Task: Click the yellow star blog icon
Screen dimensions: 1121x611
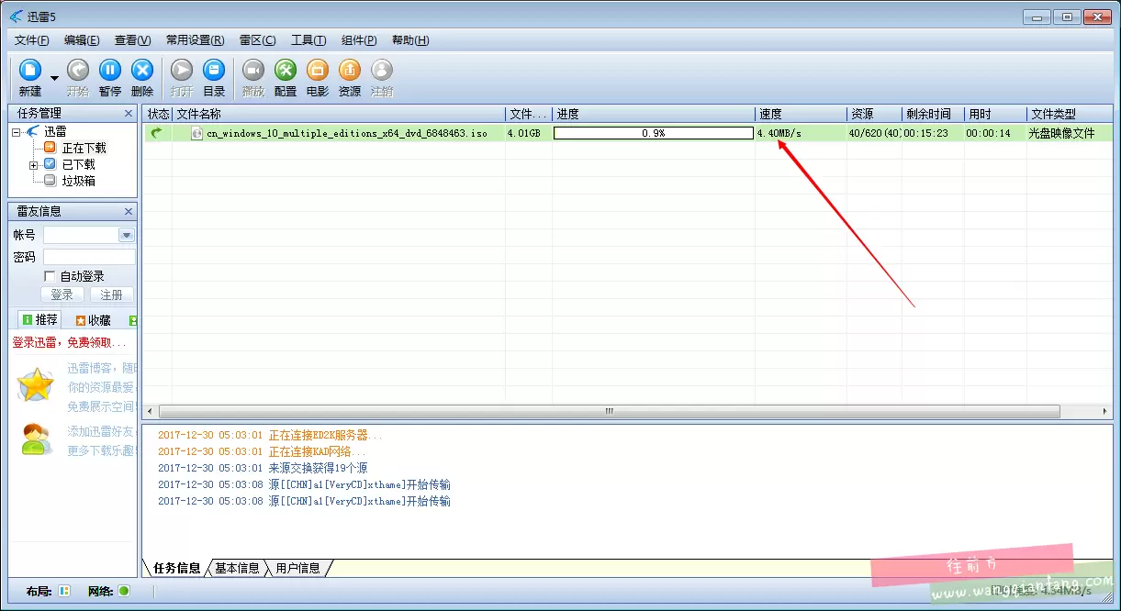Action: (x=36, y=385)
